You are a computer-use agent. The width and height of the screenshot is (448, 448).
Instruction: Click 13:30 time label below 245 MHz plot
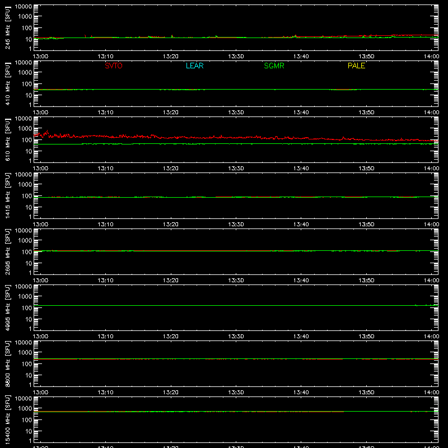click(236, 57)
